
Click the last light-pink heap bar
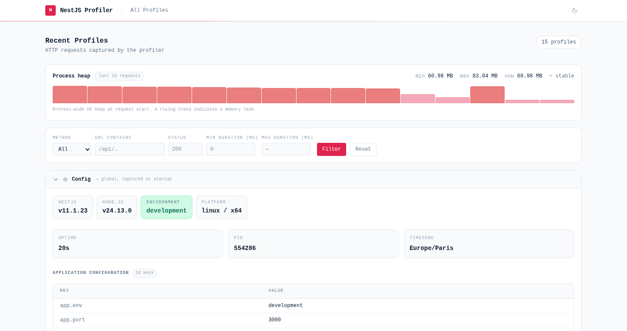[557, 101]
